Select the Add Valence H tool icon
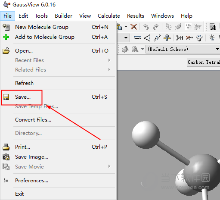This screenshot has height=200, width=220. tap(180, 38)
